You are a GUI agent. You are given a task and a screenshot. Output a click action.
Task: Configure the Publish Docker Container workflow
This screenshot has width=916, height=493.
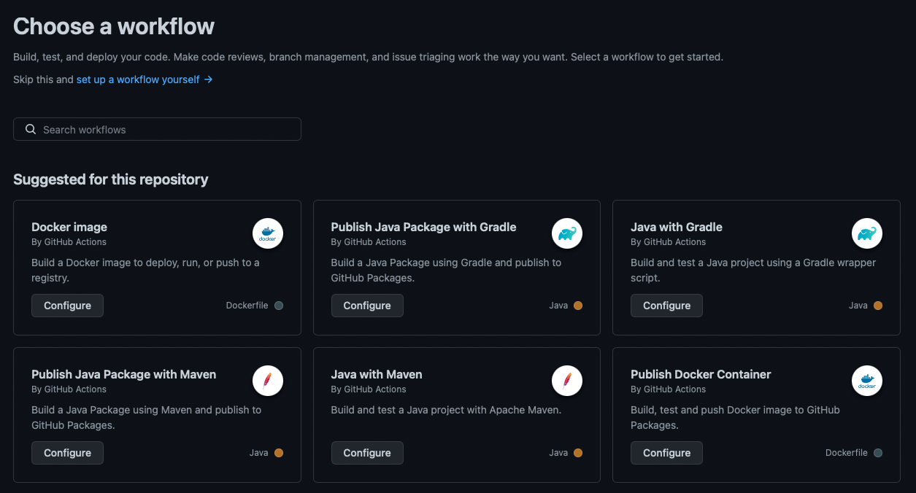tap(666, 453)
